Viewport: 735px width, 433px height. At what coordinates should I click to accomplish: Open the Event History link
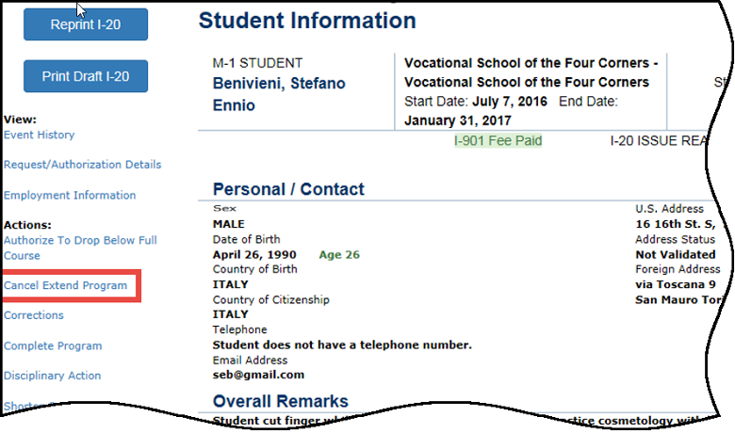40,135
